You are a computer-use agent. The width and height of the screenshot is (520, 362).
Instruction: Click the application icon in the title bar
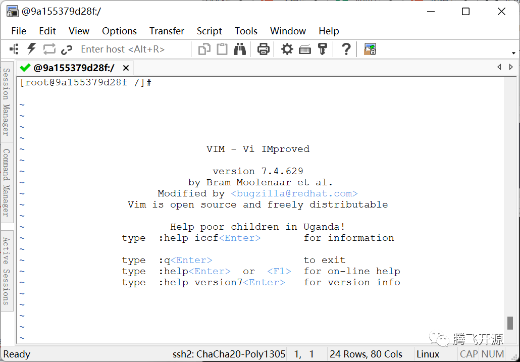(x=12, y=11)
